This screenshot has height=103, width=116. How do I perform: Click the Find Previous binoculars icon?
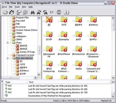[x=45, y=12]
